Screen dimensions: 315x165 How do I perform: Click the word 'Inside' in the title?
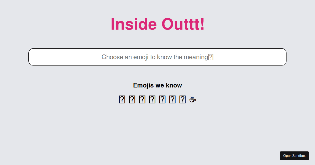(133, 24)
